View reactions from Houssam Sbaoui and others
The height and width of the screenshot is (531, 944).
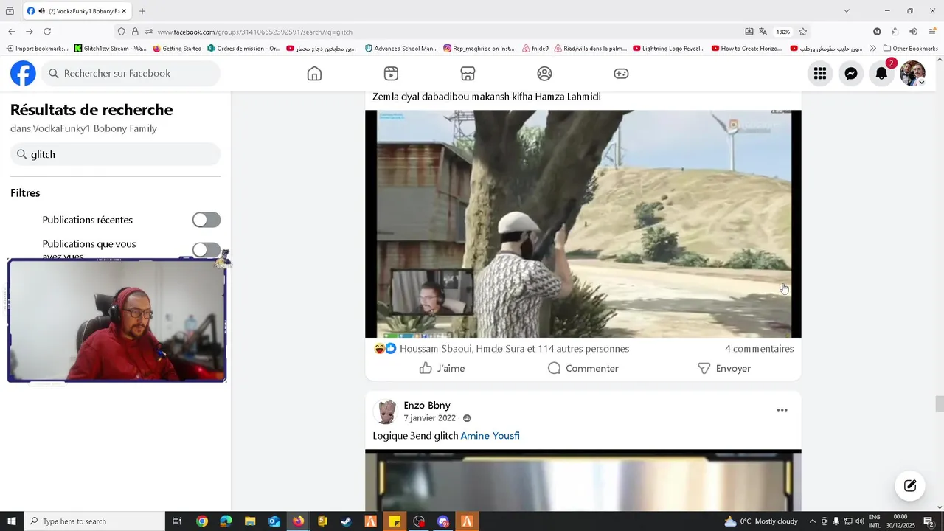(514, 349)
